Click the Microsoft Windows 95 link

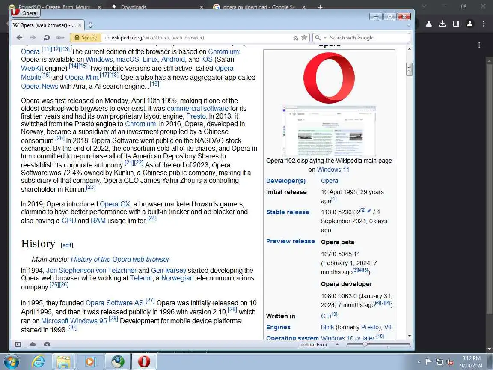pos(74,321)
